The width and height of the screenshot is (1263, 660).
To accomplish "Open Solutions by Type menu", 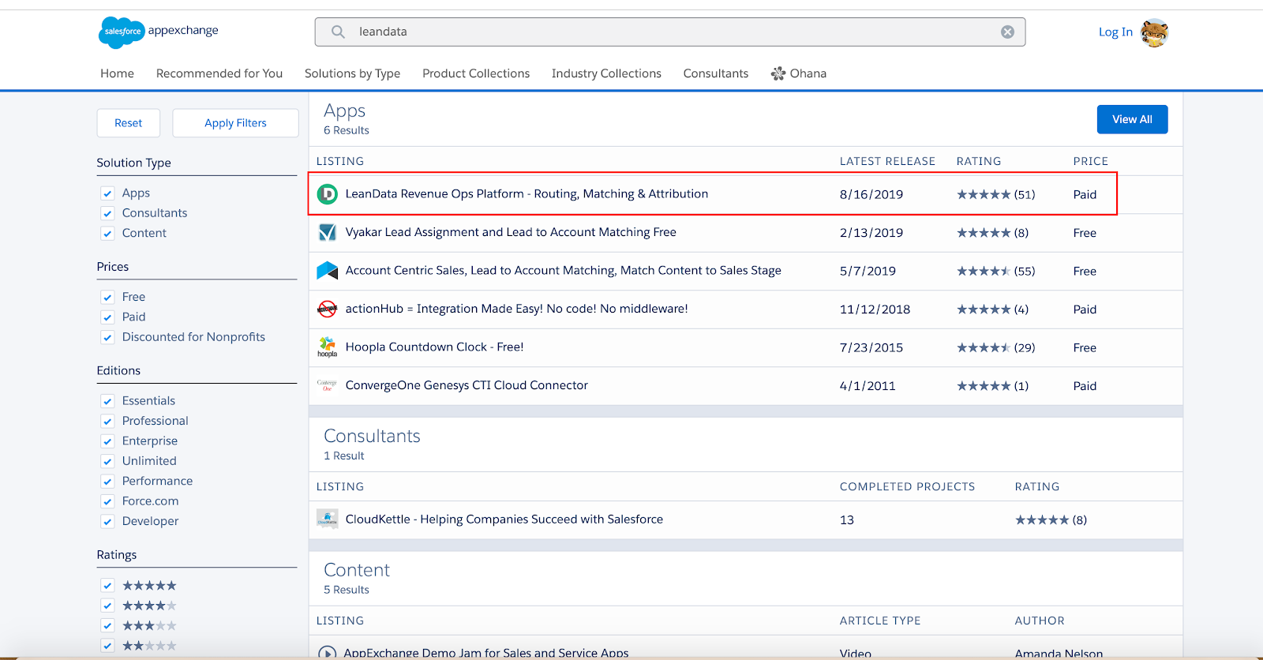I will (352, 73).
